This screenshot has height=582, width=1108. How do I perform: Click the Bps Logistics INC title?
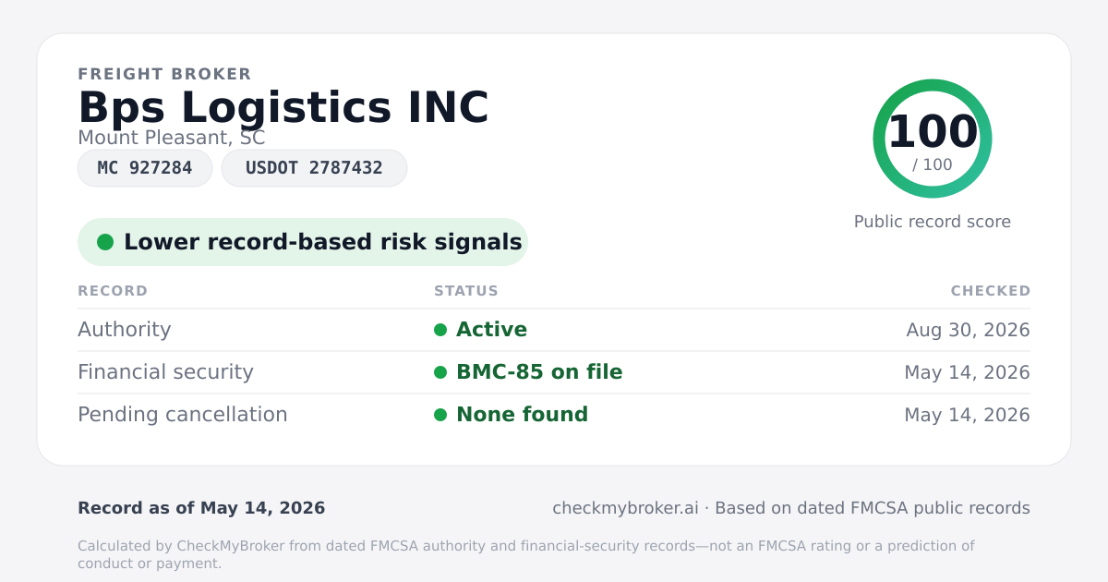[x=283, y=107]
